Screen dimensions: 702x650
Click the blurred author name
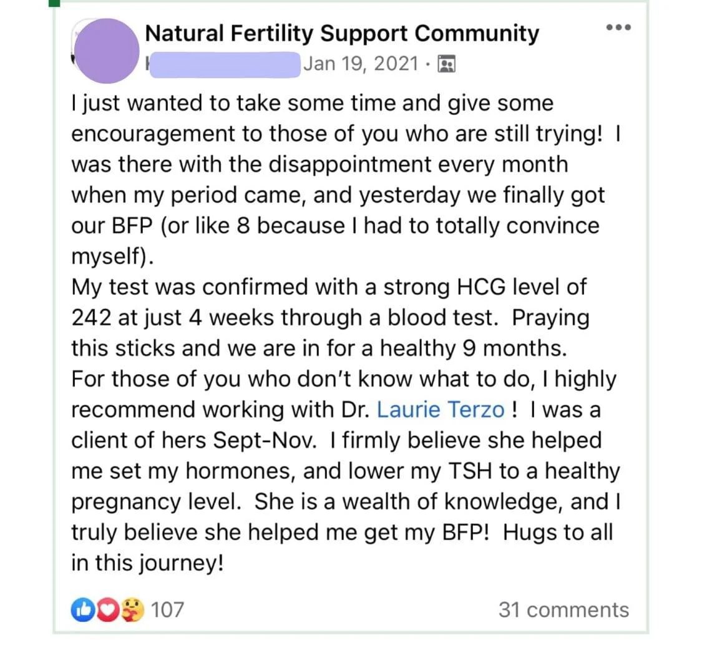[222, 64]
